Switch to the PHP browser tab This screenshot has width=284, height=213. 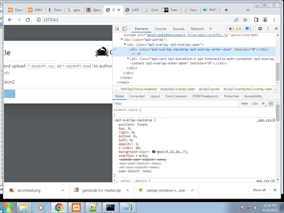coord(210,10)
